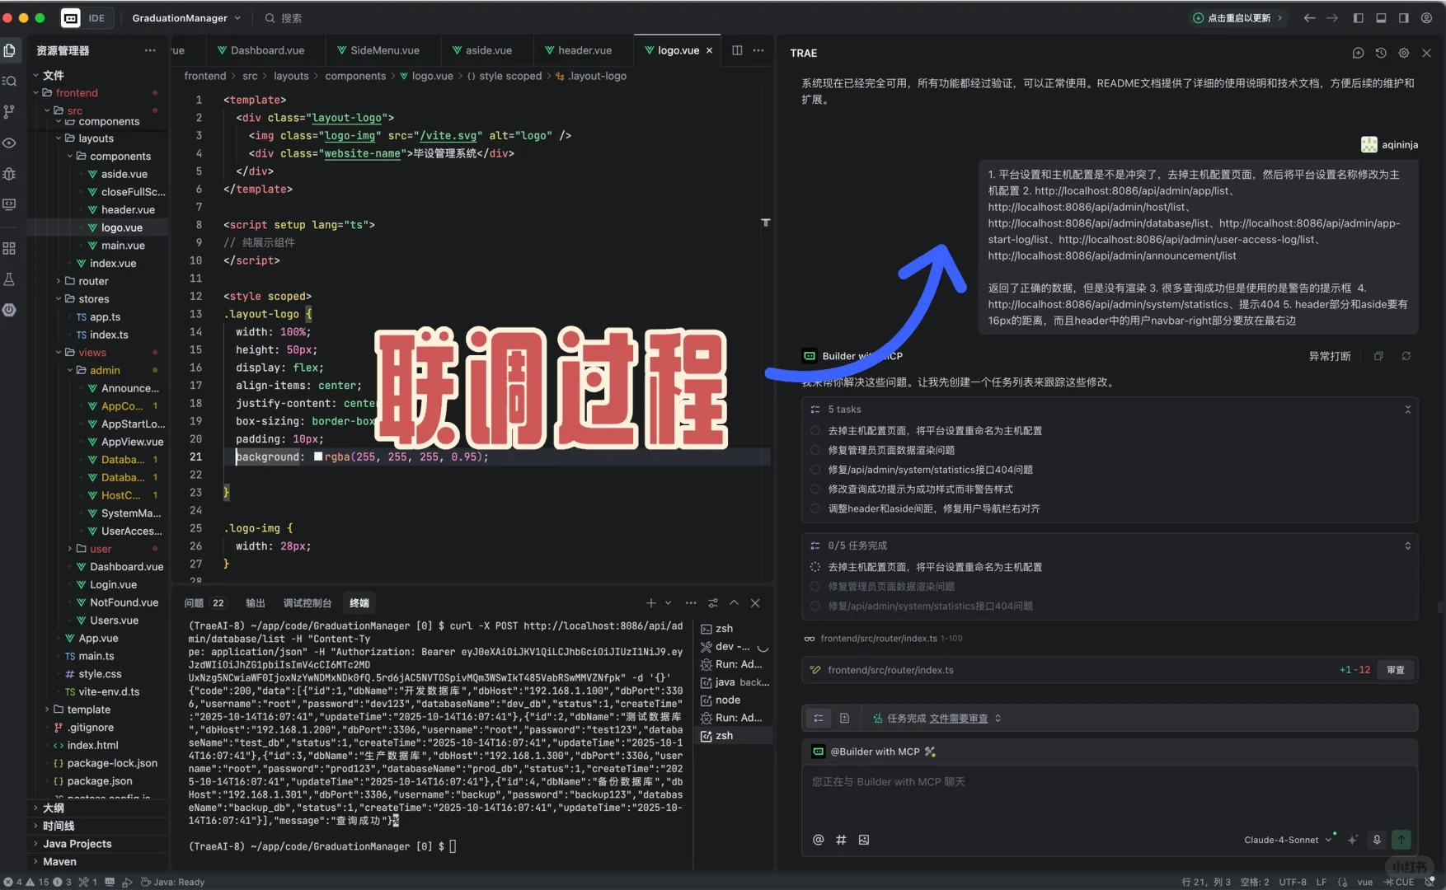Image resolution: width=1446 pixels, height=890 pixels.
Task: Attach an image via the picture icon
Action: tap(864, 840)
